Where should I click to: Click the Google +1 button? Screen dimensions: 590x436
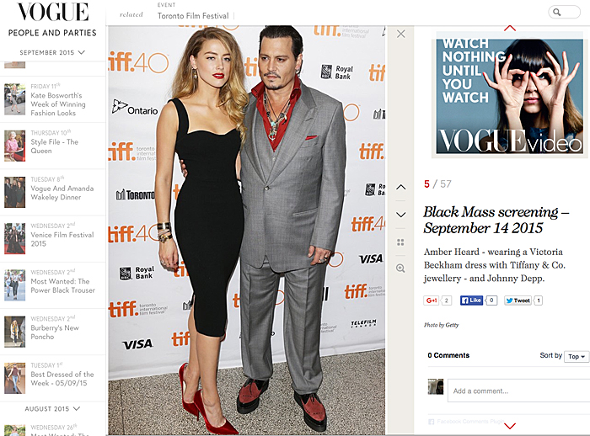(x=432, y=300)
